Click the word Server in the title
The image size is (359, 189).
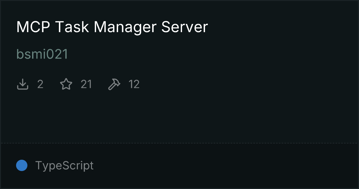tap(185, 27)
